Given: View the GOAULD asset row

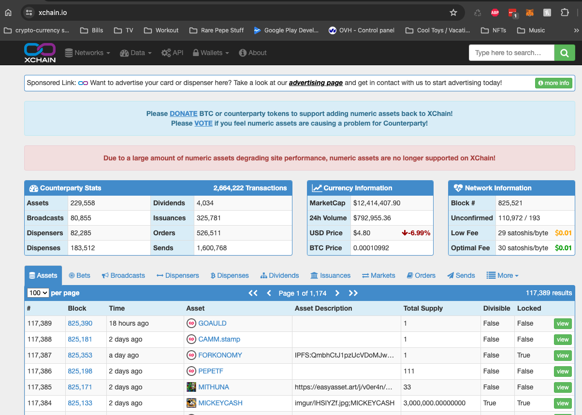Looking at the screenshot, I should click(x=563, y=324).
